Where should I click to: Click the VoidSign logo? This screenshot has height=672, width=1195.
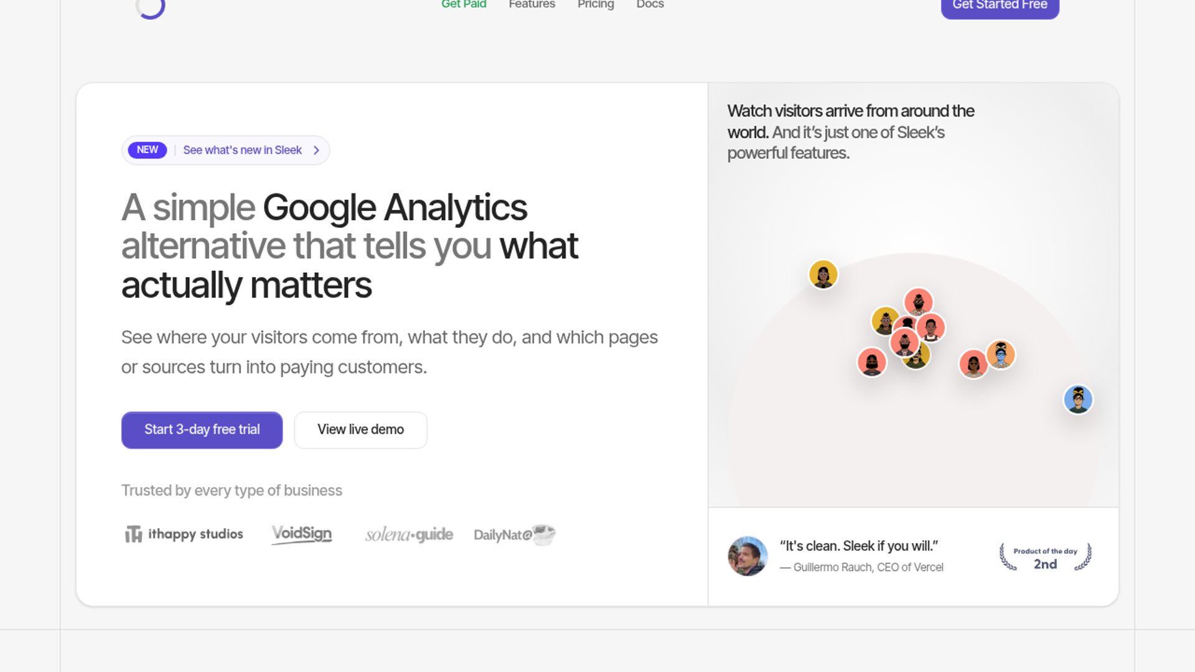302,534
